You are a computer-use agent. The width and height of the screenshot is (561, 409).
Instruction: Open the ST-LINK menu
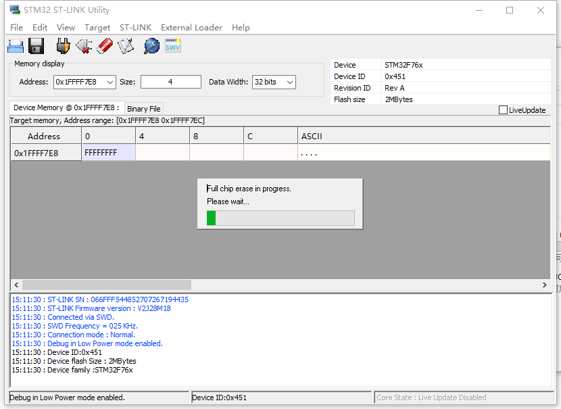[x=136, y=28]
